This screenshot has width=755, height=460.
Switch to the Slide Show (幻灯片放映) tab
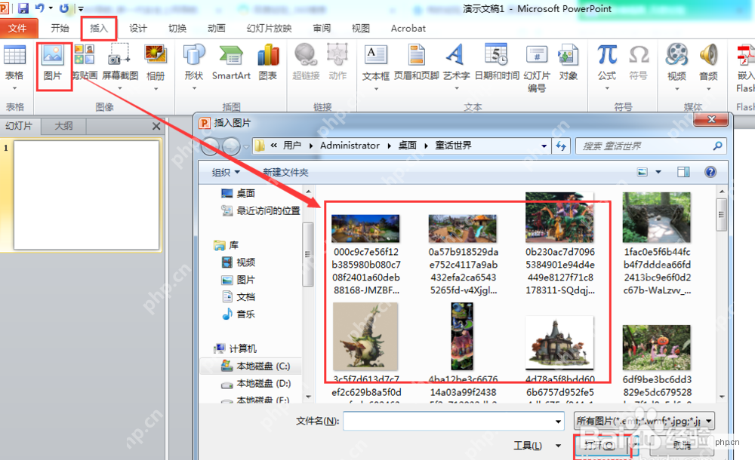click(x=270, y=29)
